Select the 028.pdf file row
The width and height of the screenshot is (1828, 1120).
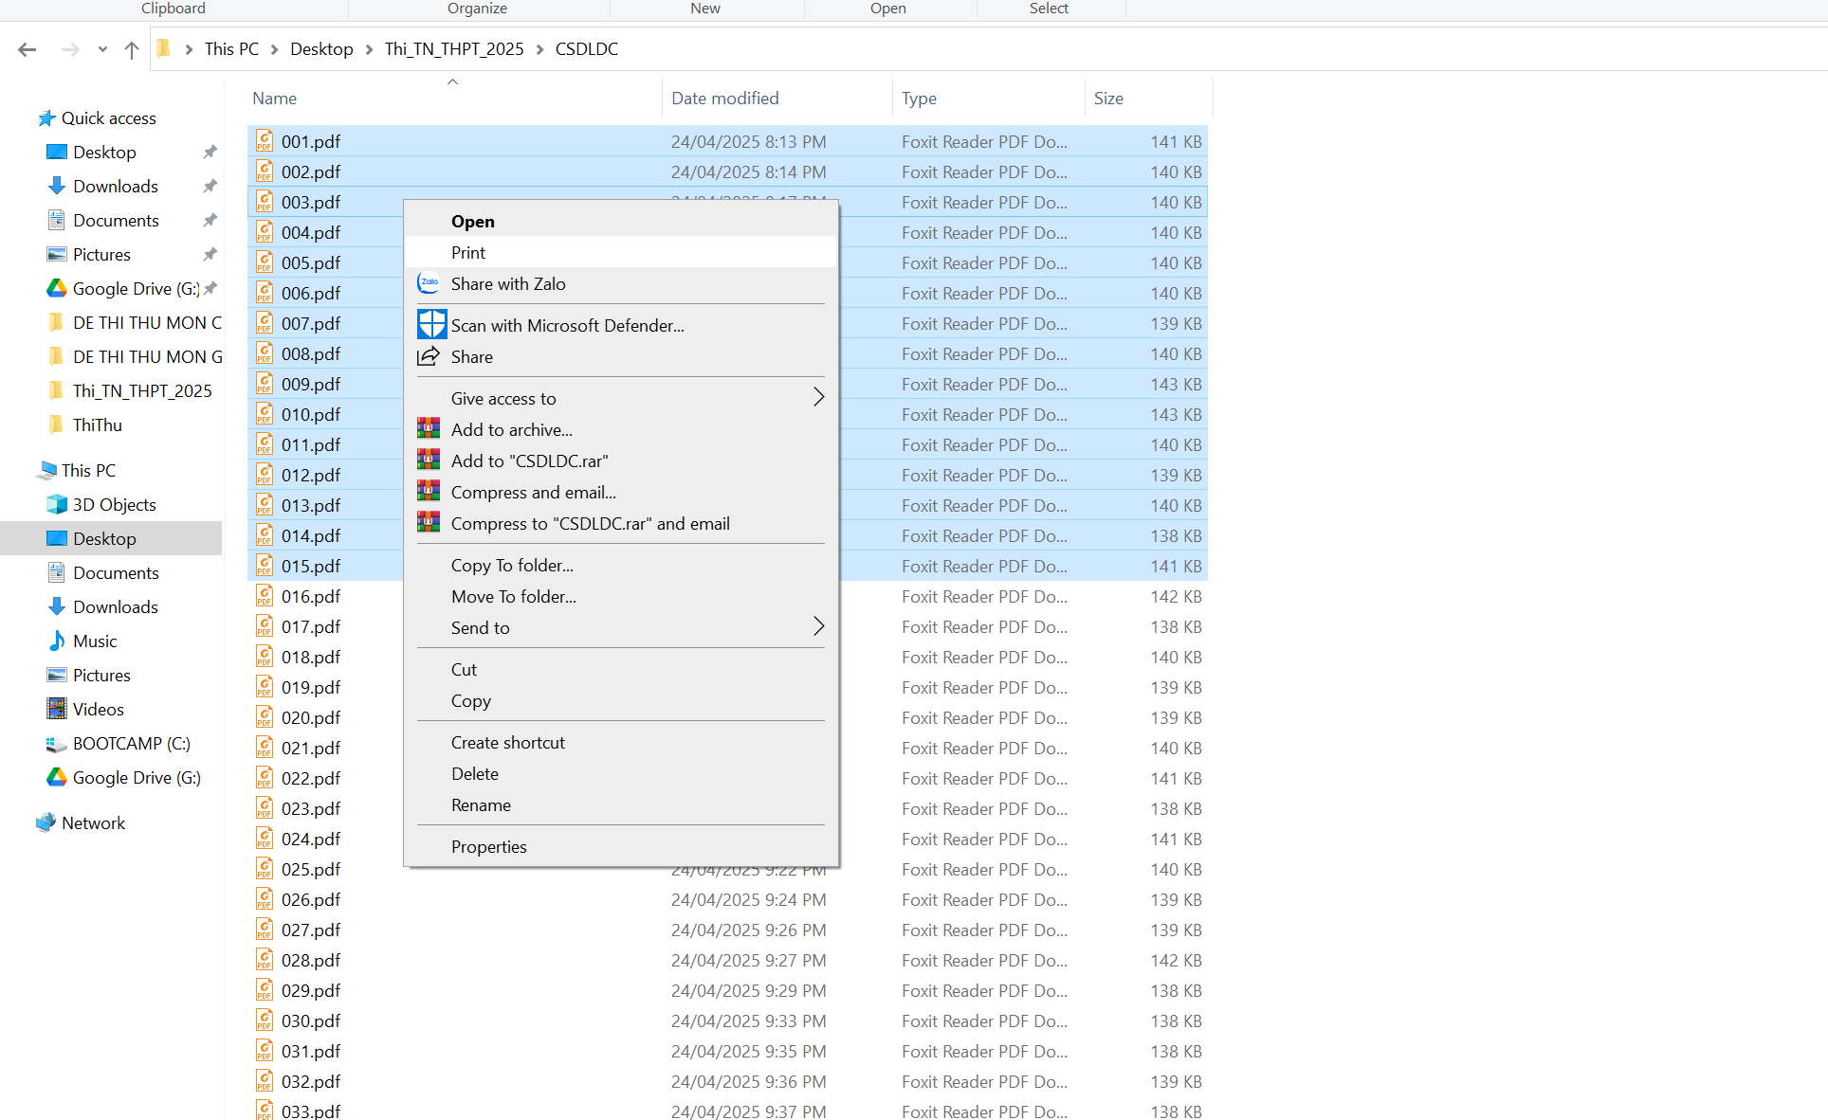tap(311, 960)
